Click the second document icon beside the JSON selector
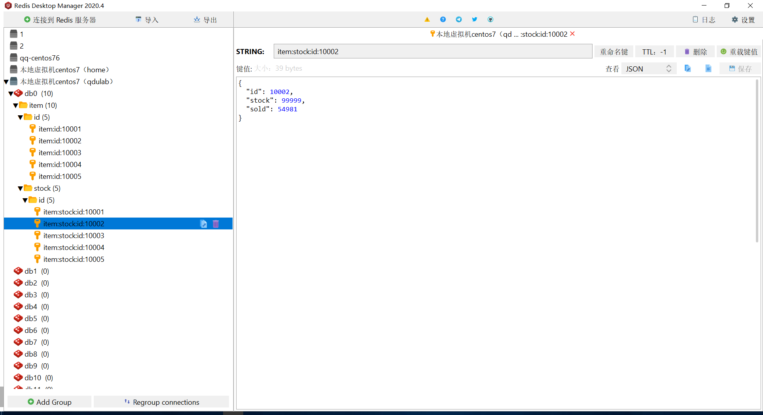The image size is (763, 415). click(x=708, y=69)
